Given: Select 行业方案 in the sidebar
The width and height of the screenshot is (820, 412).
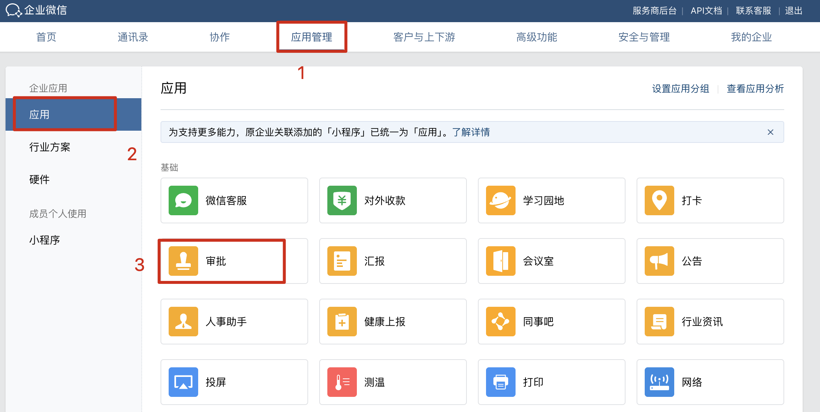Looking at the screenshot, I should (50, 147).
